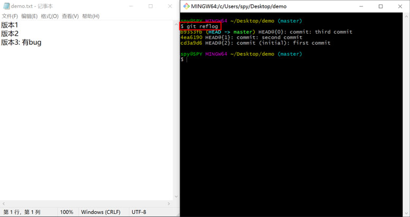Maximize the demo.txt Notepad window
The width and height of the screenshot is (410, 217).
pyautogui.click(x=151, y=6)
